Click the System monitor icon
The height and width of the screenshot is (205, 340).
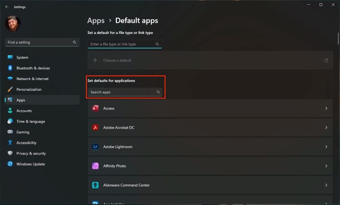10,57
